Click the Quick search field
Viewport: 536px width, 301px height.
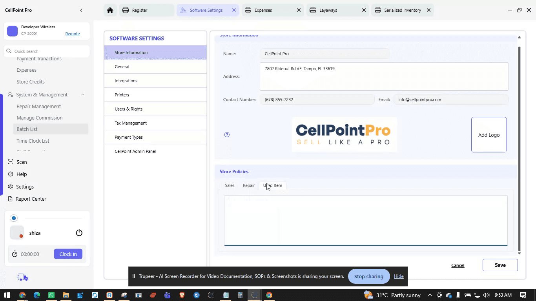tap(47, 51)
